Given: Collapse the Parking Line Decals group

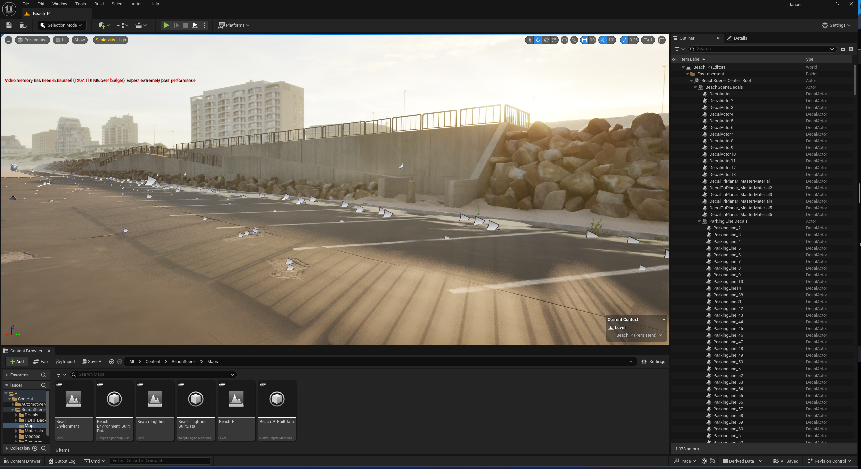Looking at the screenshot, I should click(699, 221).
